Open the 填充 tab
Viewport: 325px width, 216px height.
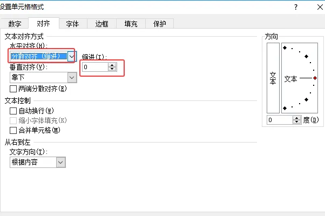click(131, 24)
